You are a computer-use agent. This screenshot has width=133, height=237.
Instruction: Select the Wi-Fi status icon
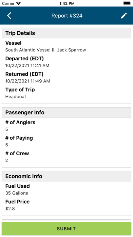pyautogui.click(x=19, y=3)
